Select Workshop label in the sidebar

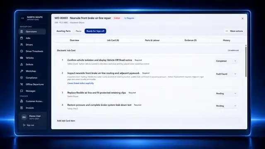point(31,71)
